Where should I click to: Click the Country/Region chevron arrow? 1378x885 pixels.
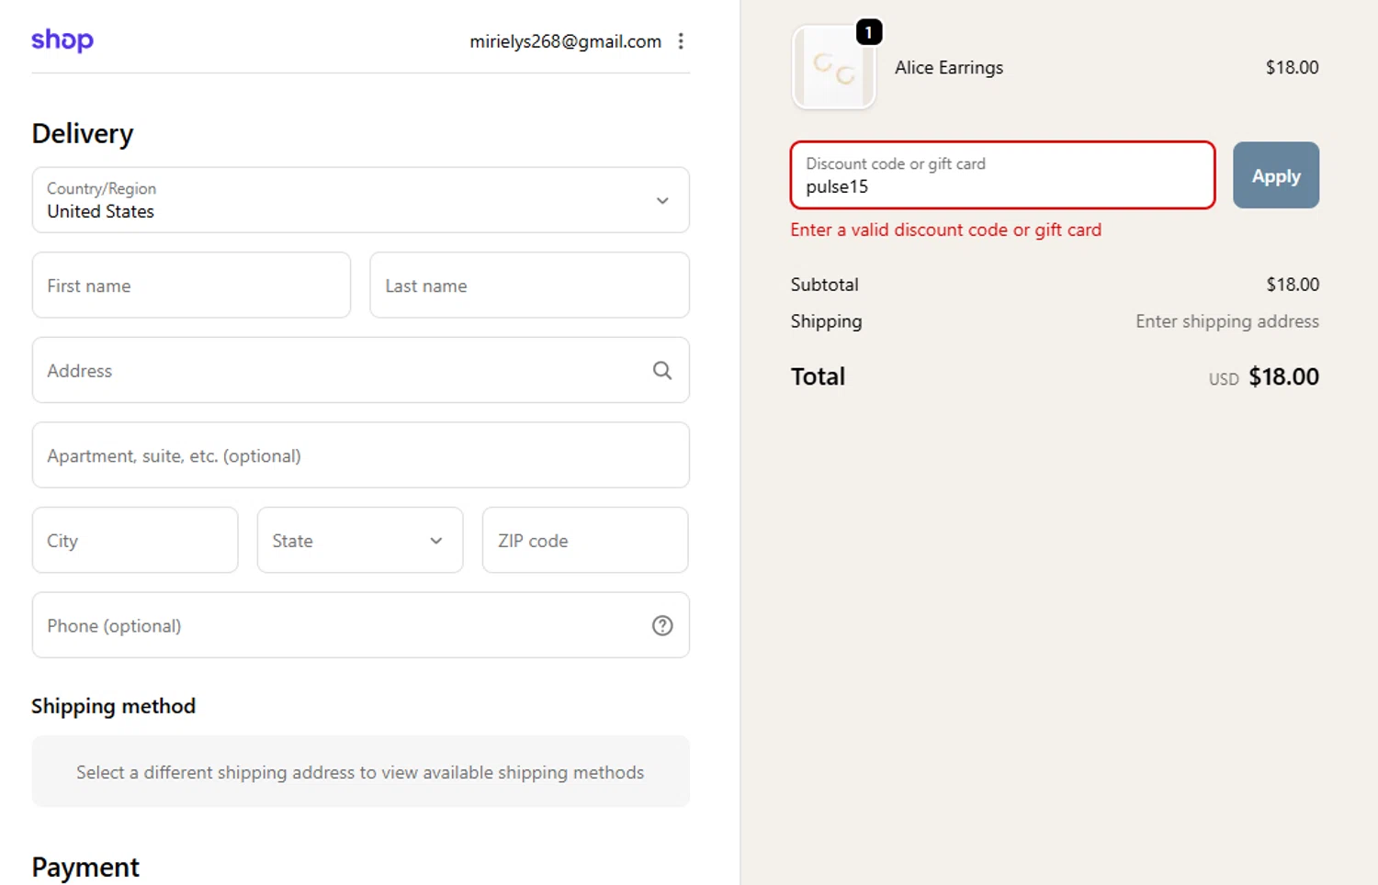[x=662, y=201]
